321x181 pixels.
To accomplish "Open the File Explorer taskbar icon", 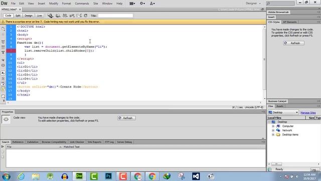I will pyautogui.click(x=36, y=176).
